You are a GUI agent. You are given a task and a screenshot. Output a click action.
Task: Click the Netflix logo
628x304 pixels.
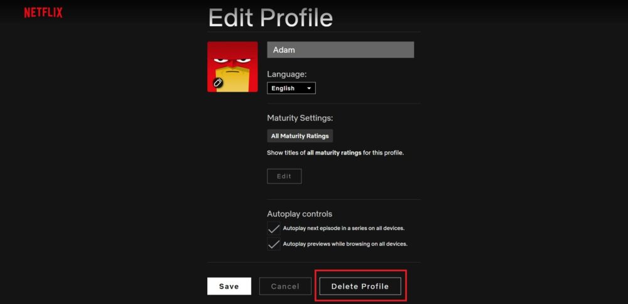pyautogui.click(x=43, y=13)
